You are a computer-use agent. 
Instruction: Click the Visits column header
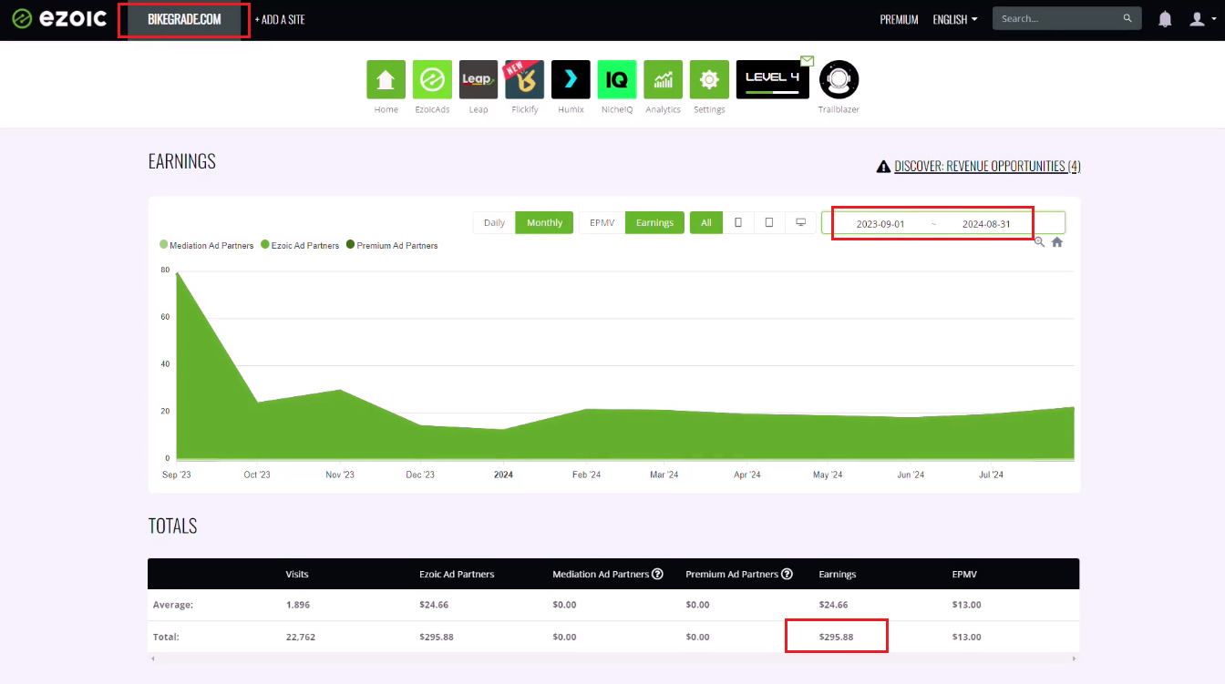pos(297,574)
